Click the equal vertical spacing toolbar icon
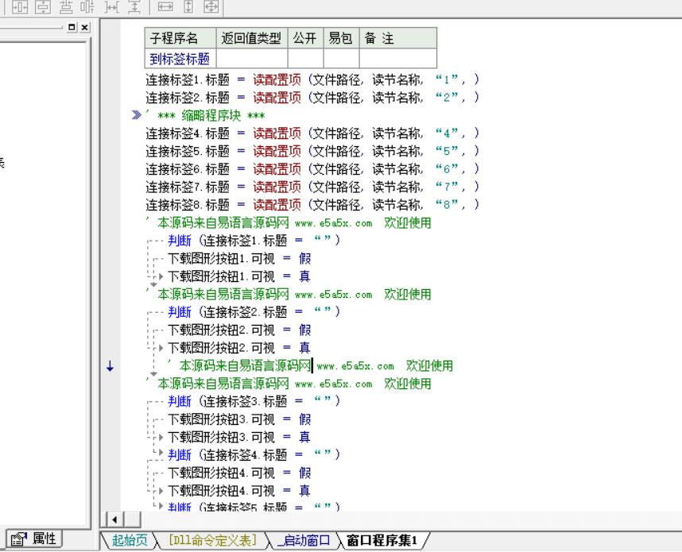Image resolution: width=682 pixels, height=552 pixels. 66,6
